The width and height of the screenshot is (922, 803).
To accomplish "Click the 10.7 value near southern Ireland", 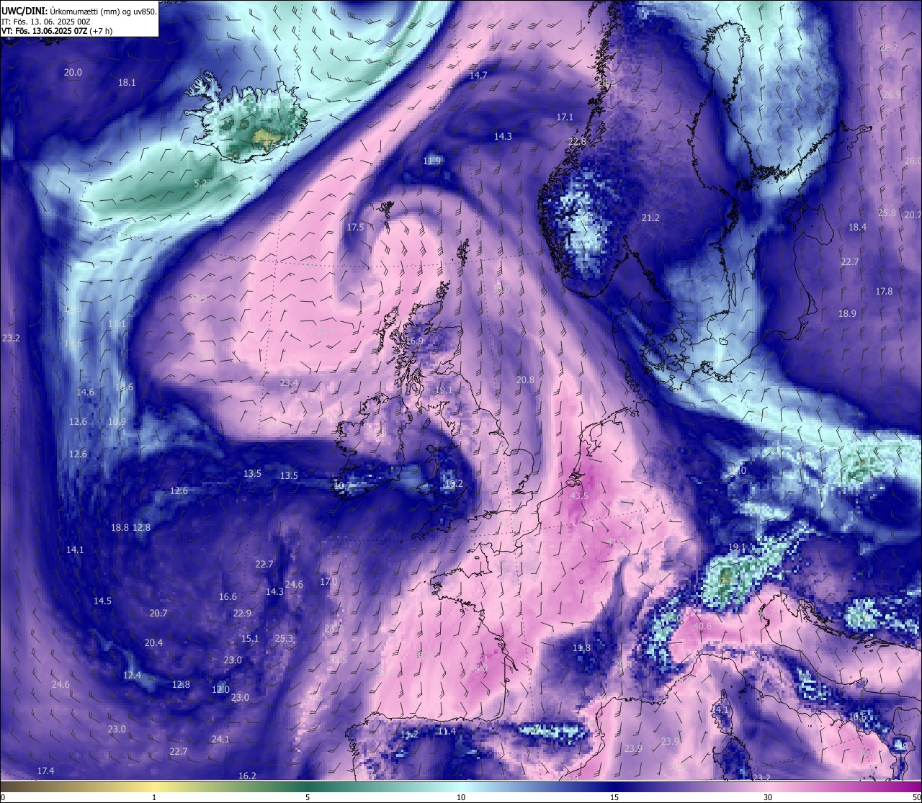I will click(x=343, y=487).
